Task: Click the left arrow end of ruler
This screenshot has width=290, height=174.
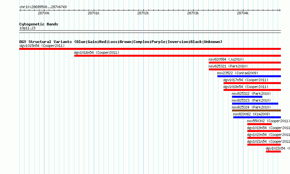Action: point(20,10)
